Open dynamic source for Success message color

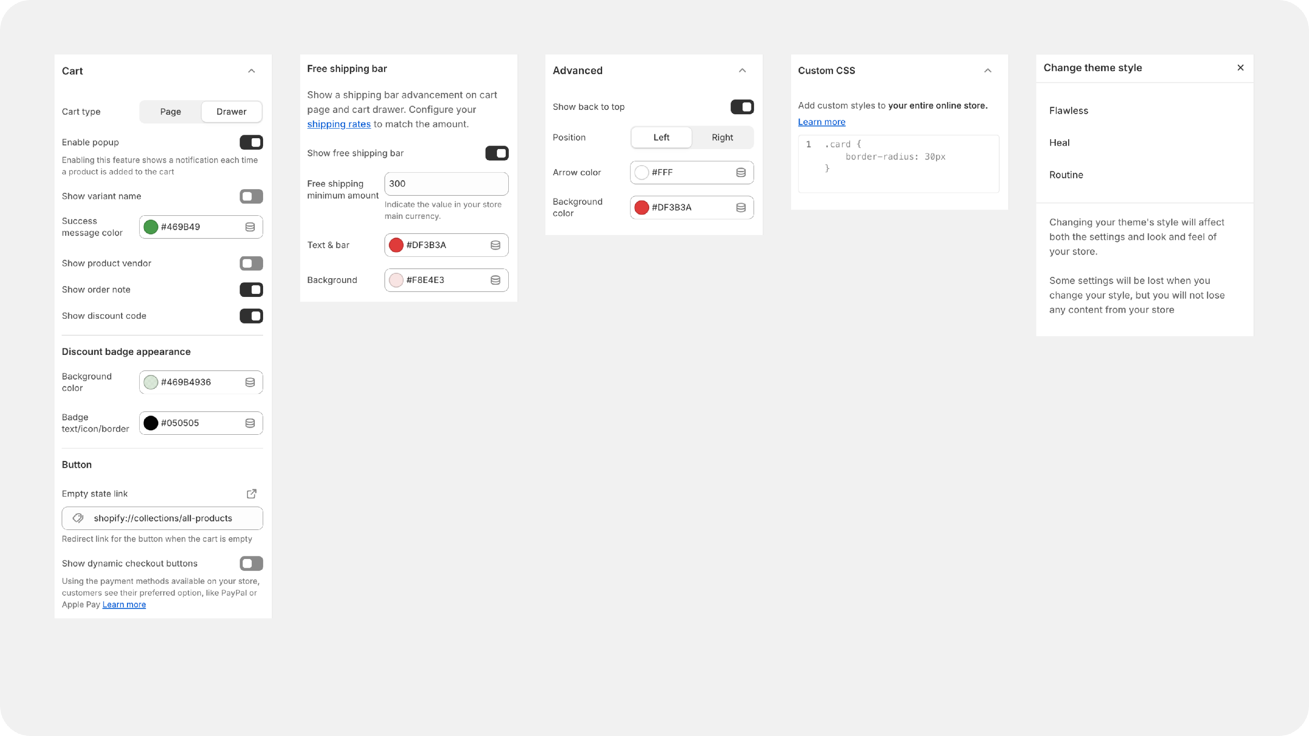click(250, 227)
